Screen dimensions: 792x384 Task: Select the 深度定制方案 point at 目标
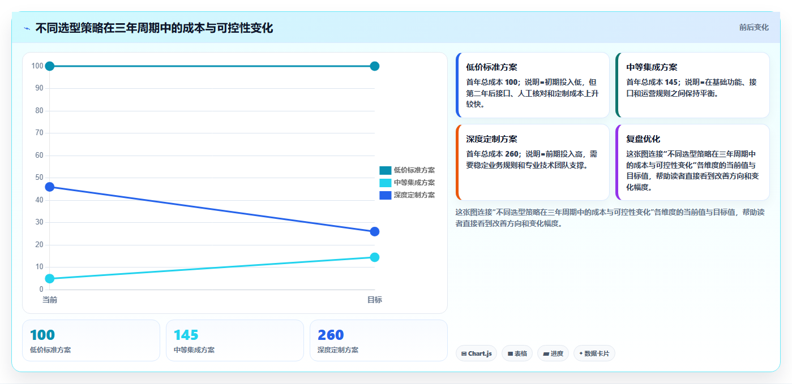click(x=374, y=231)
